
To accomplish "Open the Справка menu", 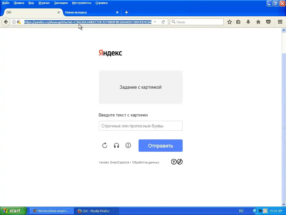I will (x=102, y=3).
